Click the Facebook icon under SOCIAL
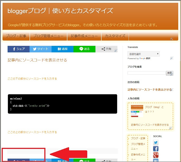 tap(156, 149)
